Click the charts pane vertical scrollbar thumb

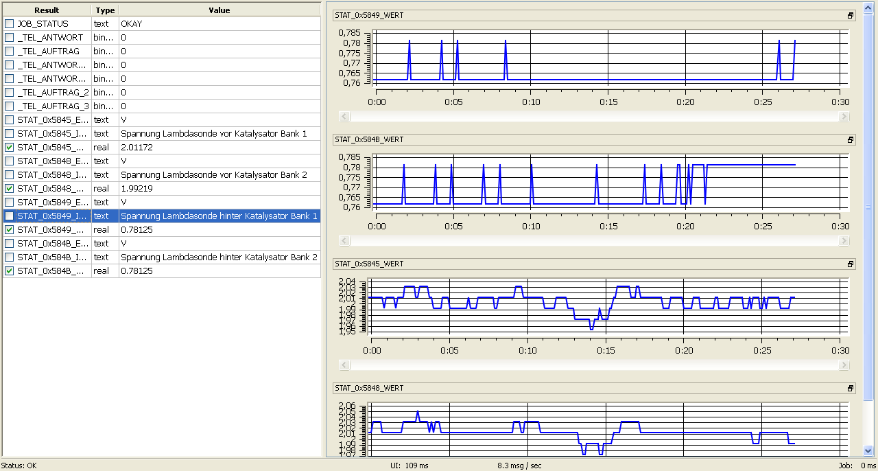click(868, 207)
